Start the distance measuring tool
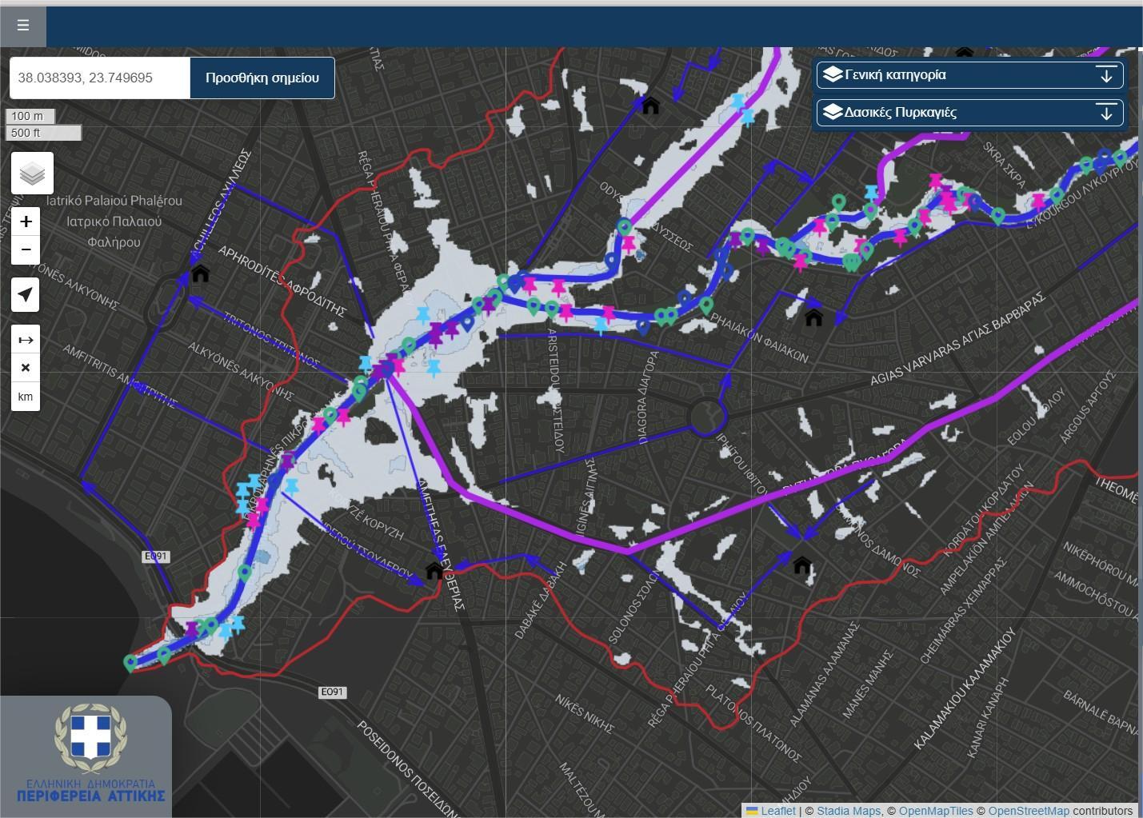 click(x=26, y=340)
